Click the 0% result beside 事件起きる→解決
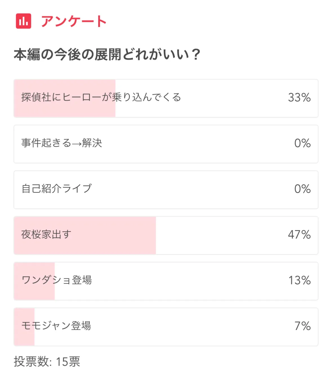The width and height of the screenshot is (332, 386). pos(302,143)
